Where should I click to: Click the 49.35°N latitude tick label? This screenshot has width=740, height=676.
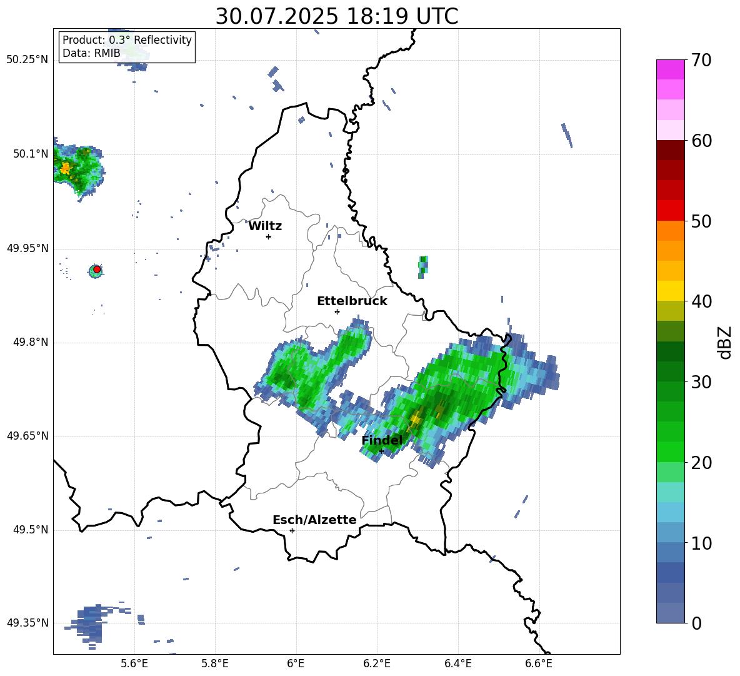[27, 623]
